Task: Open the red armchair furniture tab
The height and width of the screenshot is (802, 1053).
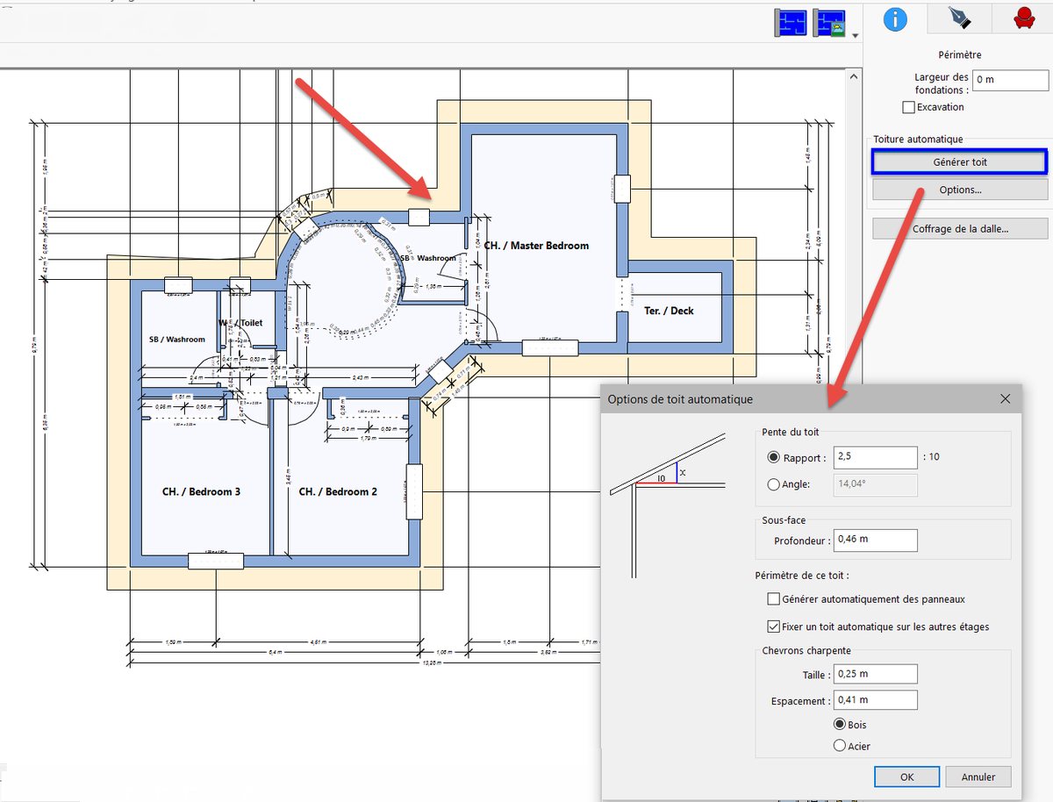Action: (x=1022, y=18)
